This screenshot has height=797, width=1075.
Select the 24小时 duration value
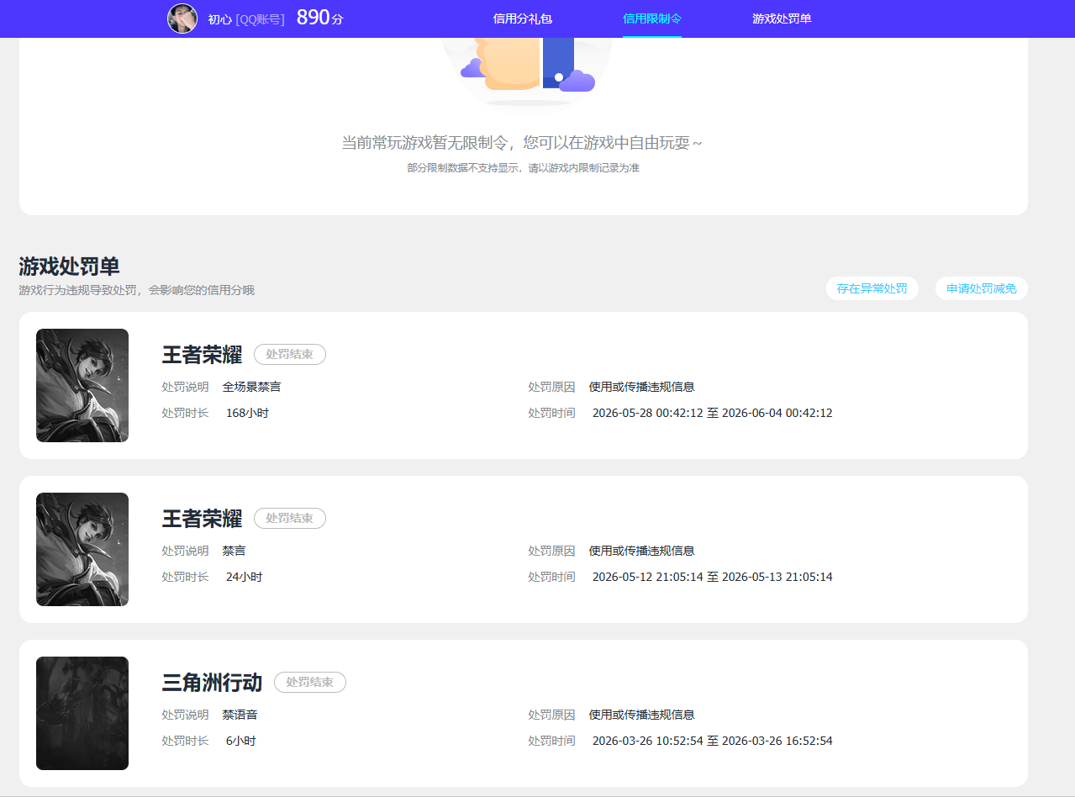coord(245,577)
